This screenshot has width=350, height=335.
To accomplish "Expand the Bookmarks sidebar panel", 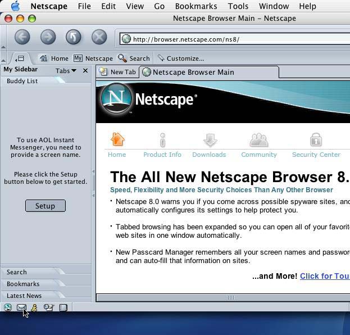I will pyautogui.click(x=34, y=284).
